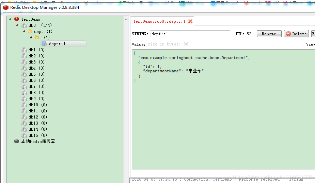Screen dimensions: 315x183
Task: Click the db5 database icon
Action: 24,74
